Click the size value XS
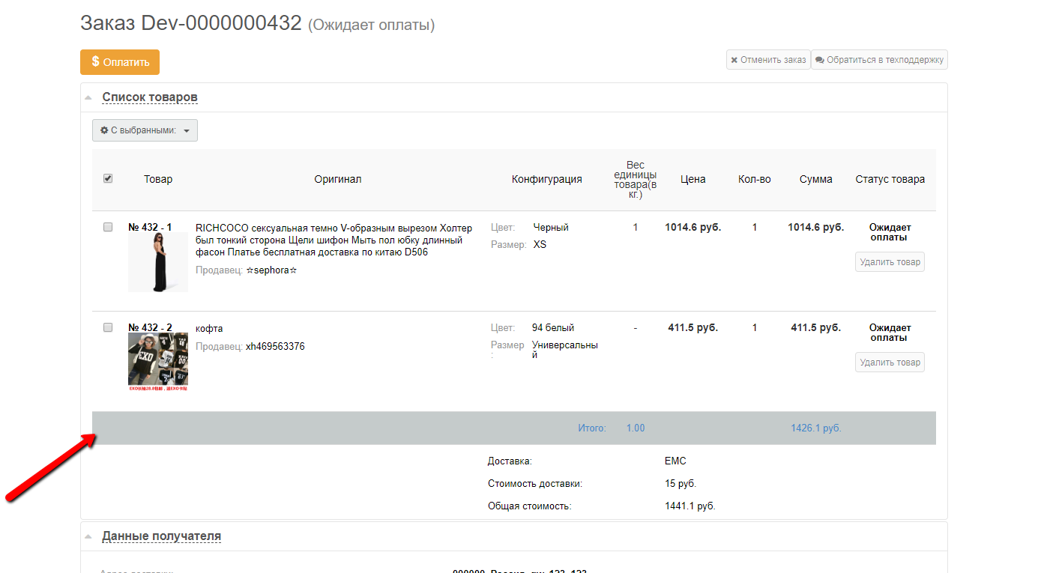1038x573 pixels. coord(540,244)
